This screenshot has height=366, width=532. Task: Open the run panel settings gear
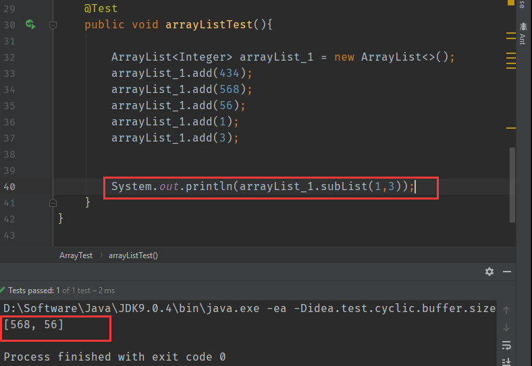pos(489,272)
